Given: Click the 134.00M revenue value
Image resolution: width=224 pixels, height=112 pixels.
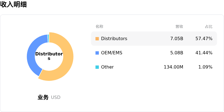Looking at the screenshot, I should pyautogui.click(x=173, y=67).
